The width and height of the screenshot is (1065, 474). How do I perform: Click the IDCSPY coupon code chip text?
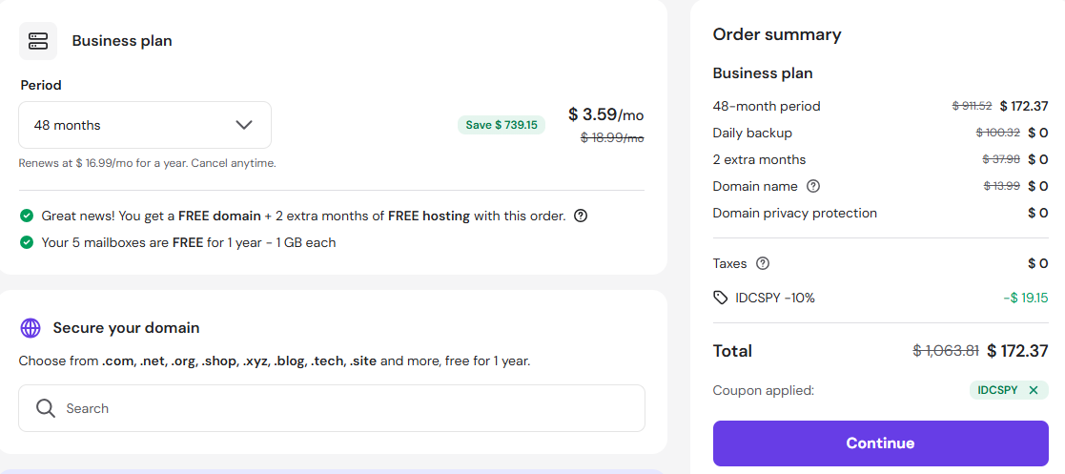point(997,390)
